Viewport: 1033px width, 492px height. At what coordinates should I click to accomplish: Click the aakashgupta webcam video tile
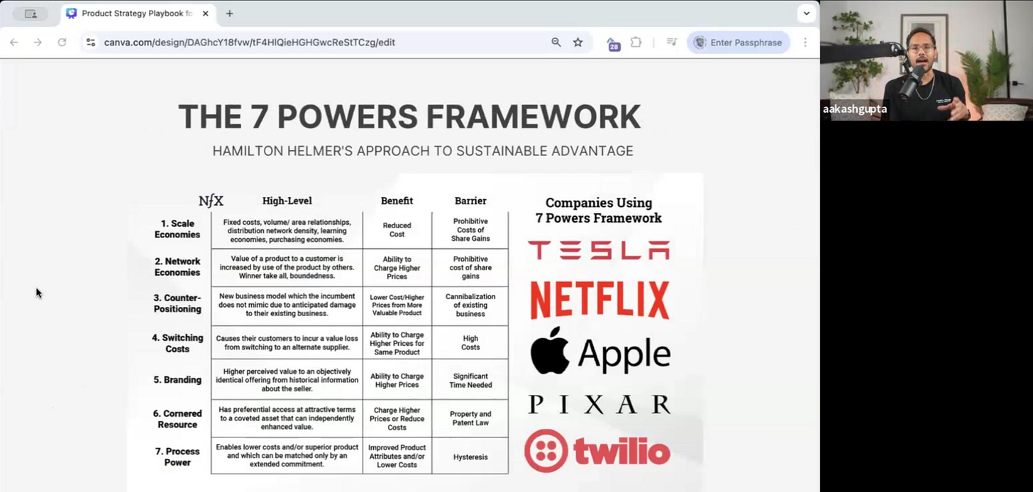[927, 60]
